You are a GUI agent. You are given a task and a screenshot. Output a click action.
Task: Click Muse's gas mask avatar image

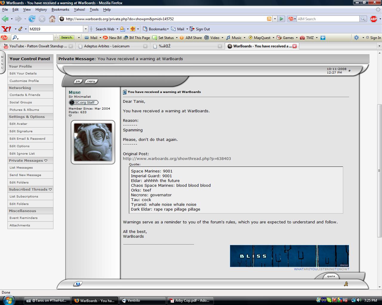point(93,142)
